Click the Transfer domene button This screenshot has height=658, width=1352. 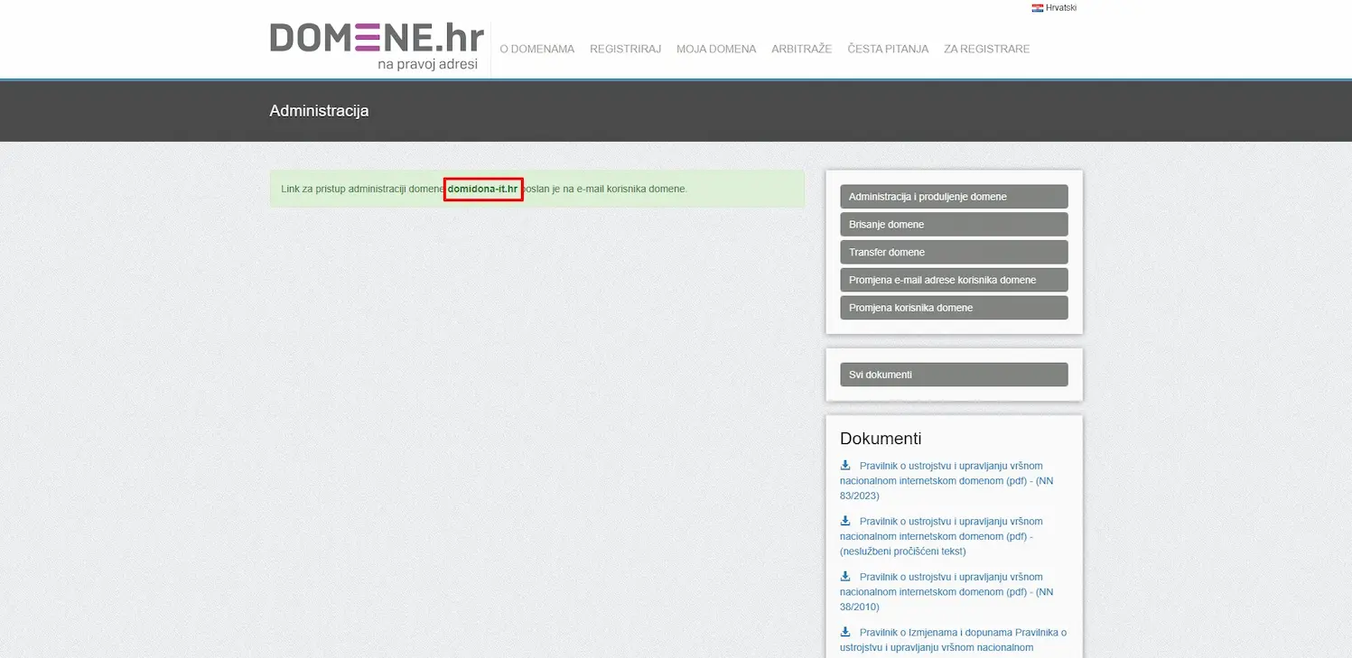coord(953,252)
